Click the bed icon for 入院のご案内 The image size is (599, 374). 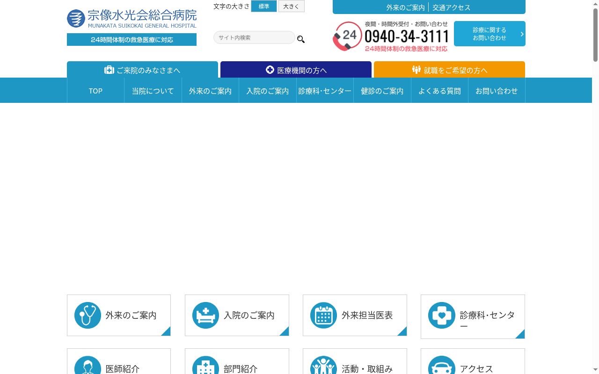pos(205,315)
